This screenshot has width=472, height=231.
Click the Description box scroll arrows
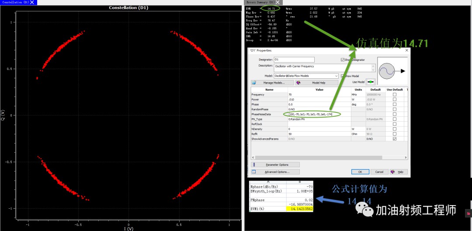[x=374, y=67]
